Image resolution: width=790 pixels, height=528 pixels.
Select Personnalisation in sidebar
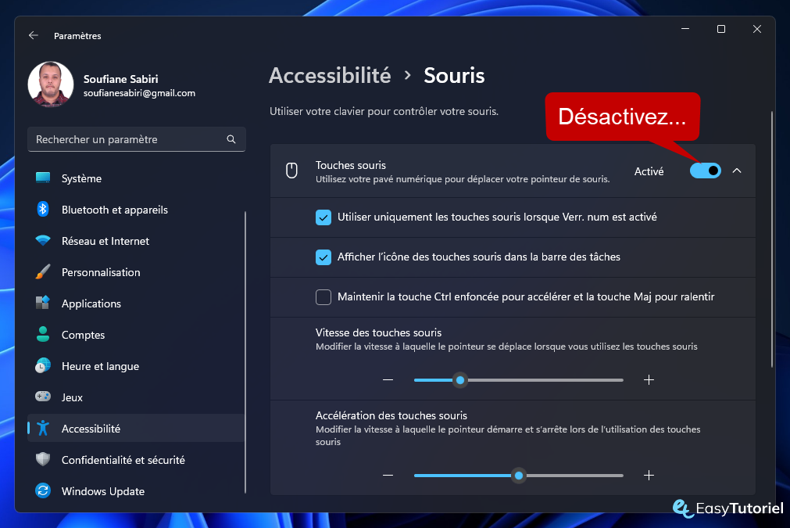pyautogui.click(x=136, y=271)
